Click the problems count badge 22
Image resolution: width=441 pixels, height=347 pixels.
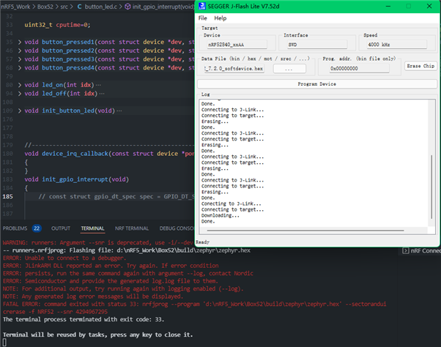pos(37,228)
